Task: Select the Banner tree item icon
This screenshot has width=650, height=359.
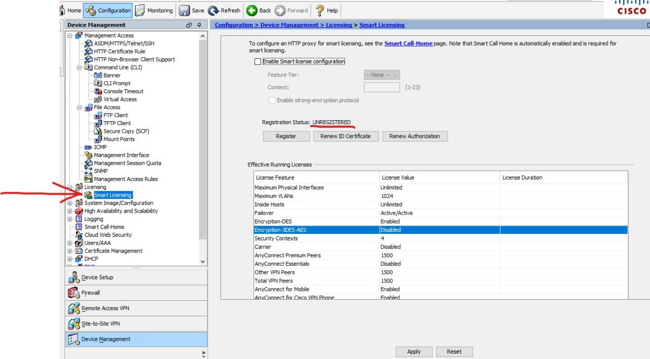Action: [x=99, y=76]
